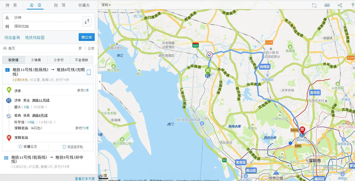Open the 深圳 city selector dropdown

pos(105,5)
